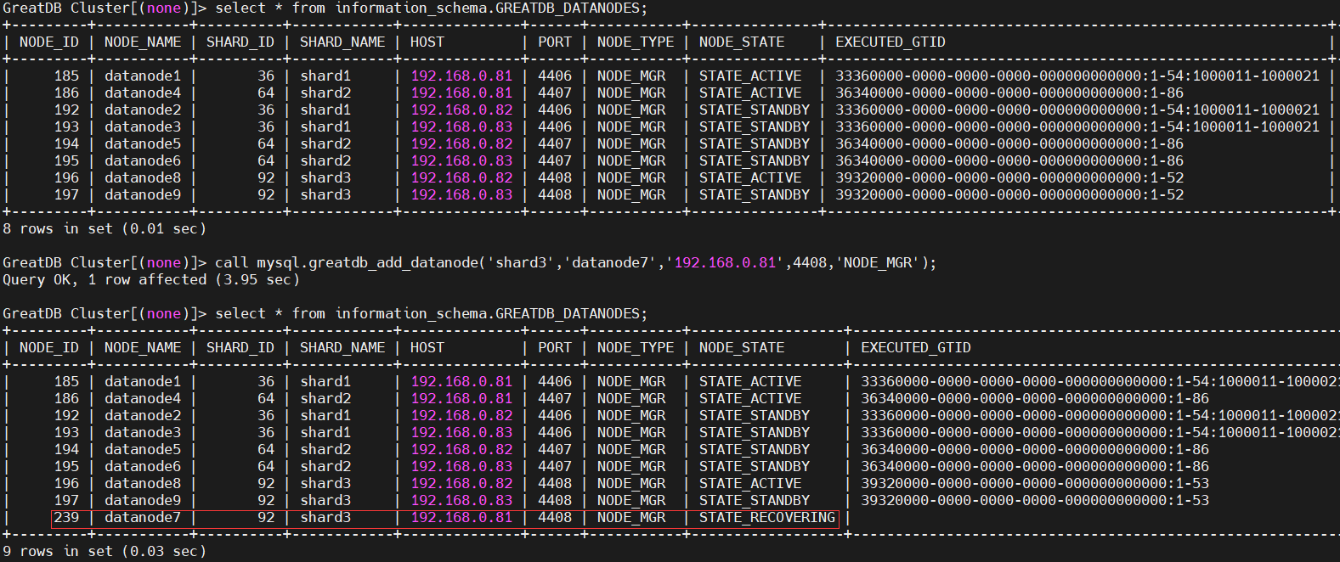Click datanode9's GTID ending in 1-52

tap(1009, 194)
